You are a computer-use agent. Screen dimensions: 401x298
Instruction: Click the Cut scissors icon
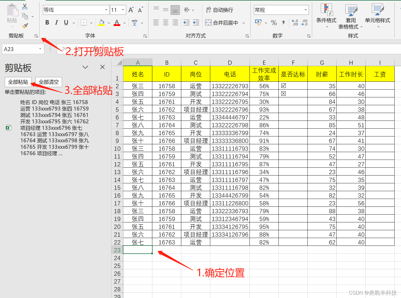pos(25,6)
